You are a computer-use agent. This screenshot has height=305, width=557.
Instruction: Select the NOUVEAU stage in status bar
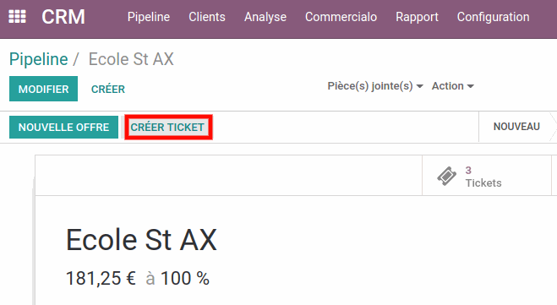[516, 127]
